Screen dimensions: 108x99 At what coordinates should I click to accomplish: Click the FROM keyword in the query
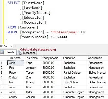[x=12, y=27]
